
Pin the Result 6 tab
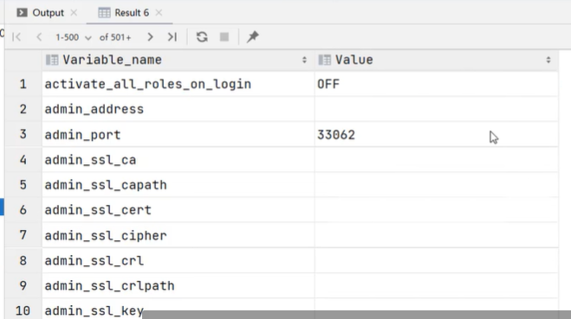[x=253, y=37]
